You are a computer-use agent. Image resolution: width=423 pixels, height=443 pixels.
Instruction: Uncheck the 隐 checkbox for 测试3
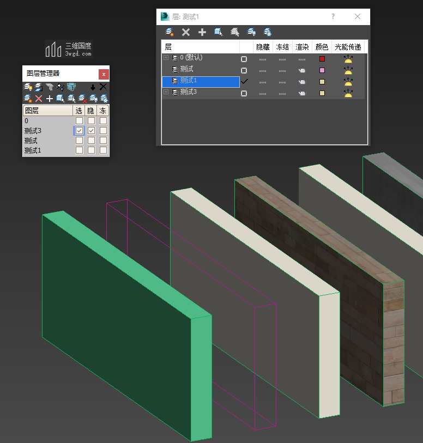click(x=92, y=131)
